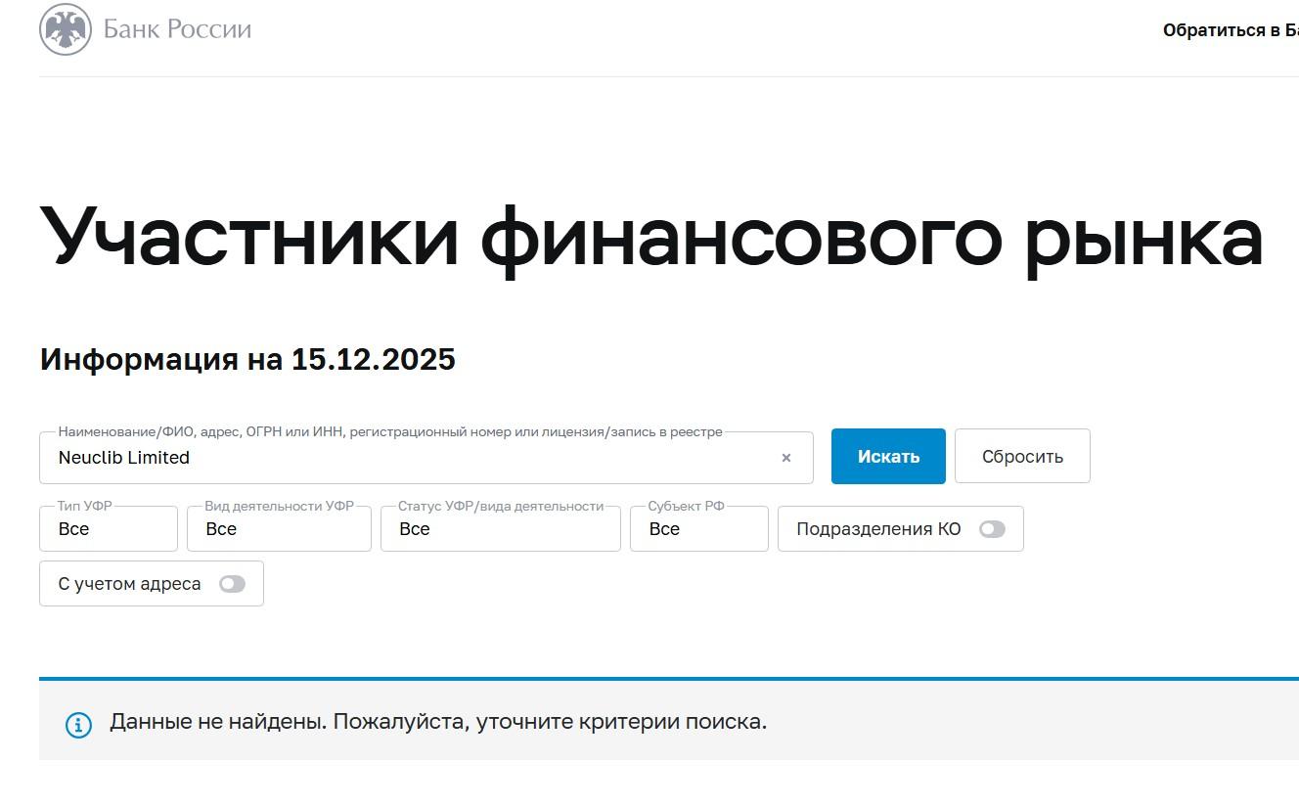Click the date 15.12.2025 in the header

coord(373,359)
